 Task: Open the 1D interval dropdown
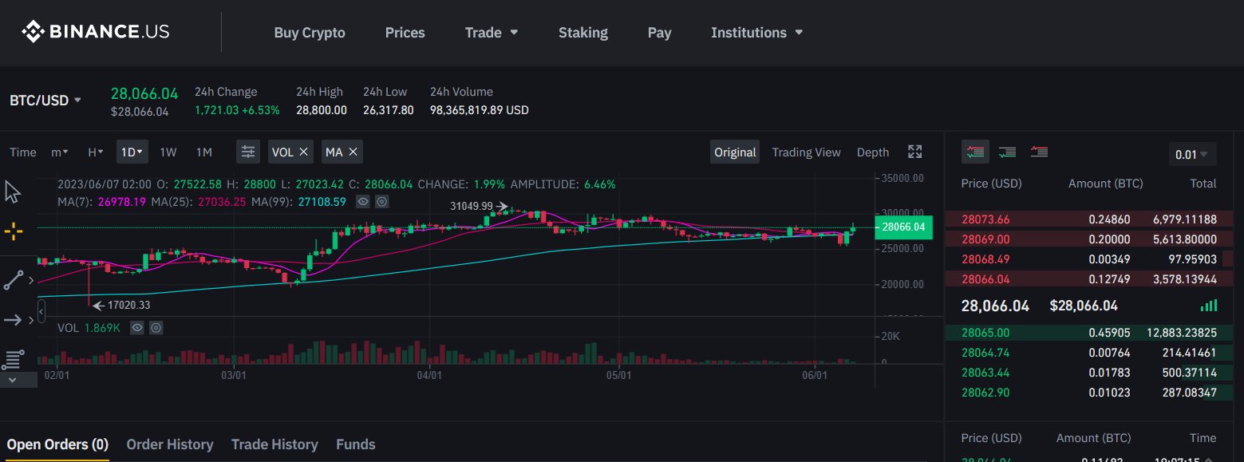[x=132, y=152]
